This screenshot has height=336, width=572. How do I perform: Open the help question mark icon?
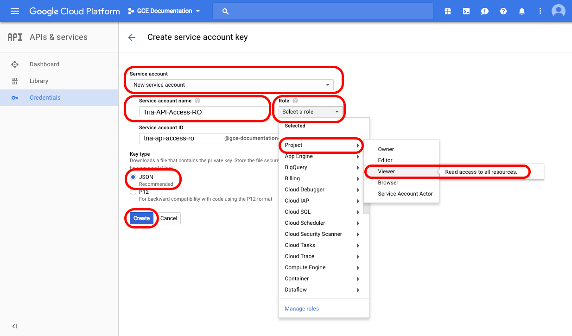(x=503, y=11)
